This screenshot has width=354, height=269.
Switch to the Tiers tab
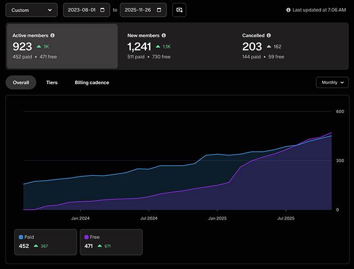click(x=52, y=83)
